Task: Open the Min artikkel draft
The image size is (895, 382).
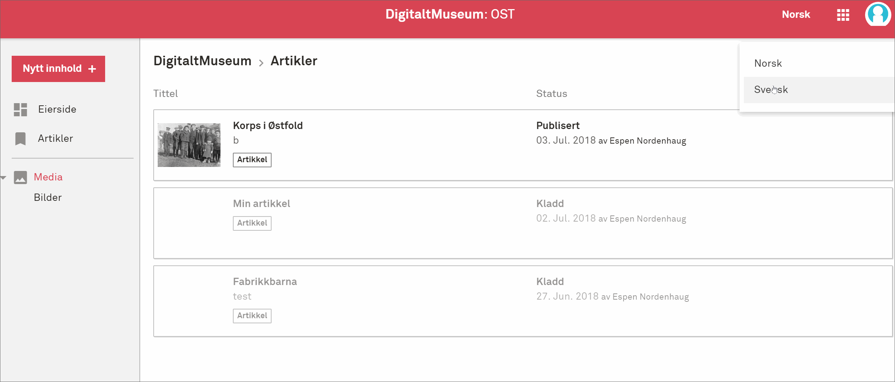Action: 261,204
